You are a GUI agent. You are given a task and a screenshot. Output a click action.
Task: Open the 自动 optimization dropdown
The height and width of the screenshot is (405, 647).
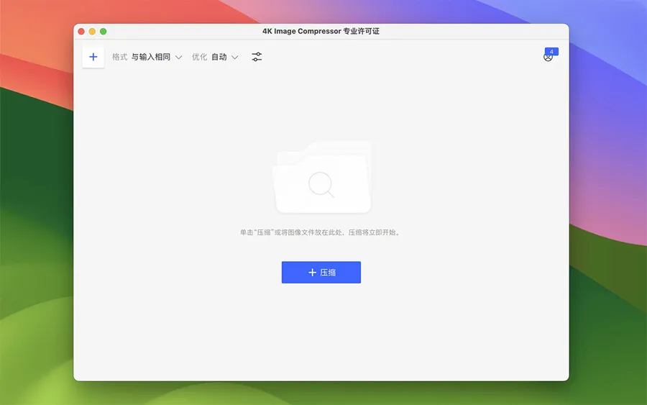(219, 57)
